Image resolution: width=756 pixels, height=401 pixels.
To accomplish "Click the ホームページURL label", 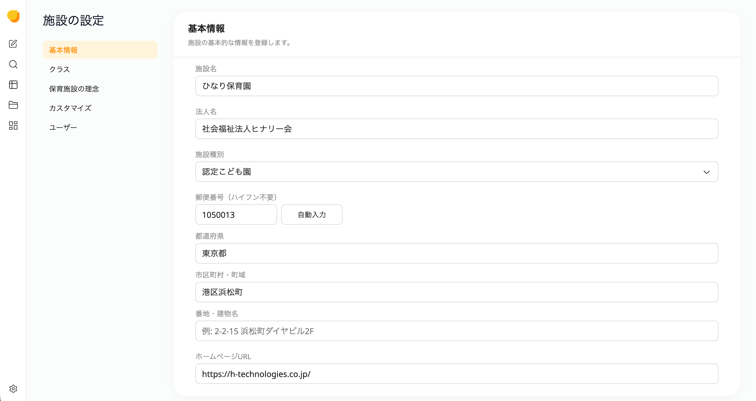I will 223,356.
